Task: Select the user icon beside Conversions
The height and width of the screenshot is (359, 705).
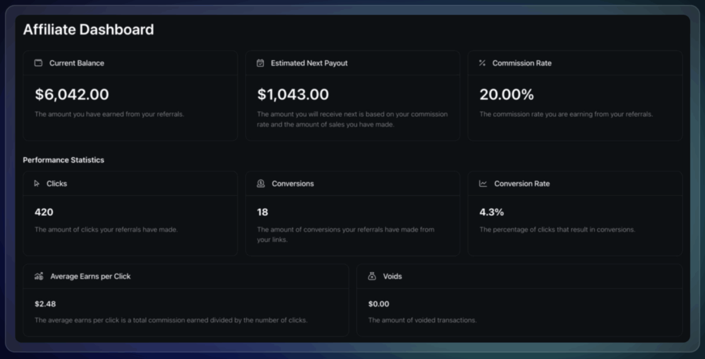Action: pyautogui.click(x=259, y=184)
